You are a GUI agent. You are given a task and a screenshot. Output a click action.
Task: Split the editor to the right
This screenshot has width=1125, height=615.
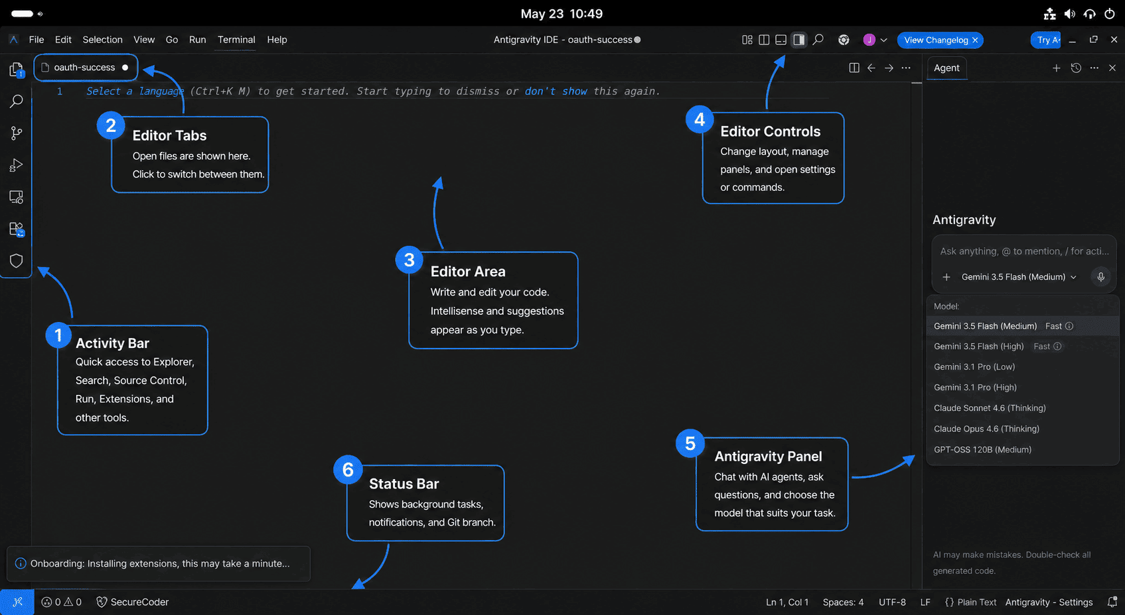click(854, 68)
